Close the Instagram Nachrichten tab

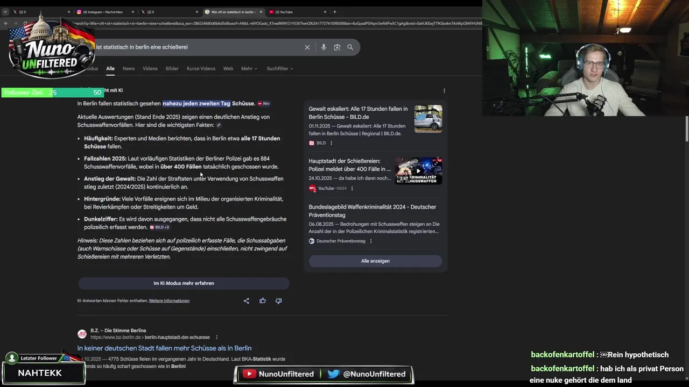tap(133, 12)
